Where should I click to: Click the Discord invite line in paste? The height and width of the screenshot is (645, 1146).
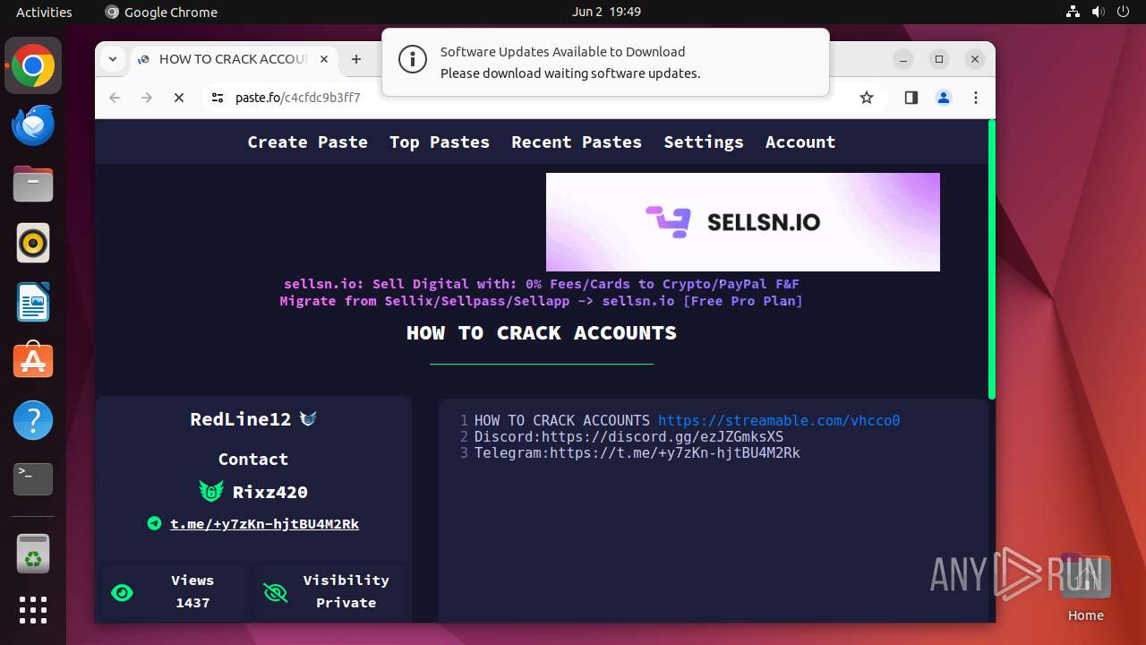point(629,436)
